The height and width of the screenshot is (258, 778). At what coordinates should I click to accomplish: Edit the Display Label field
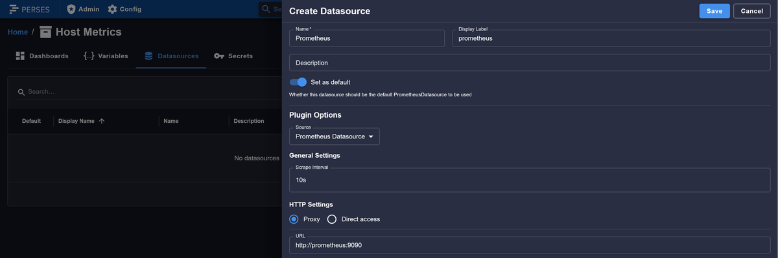(611, 38)
